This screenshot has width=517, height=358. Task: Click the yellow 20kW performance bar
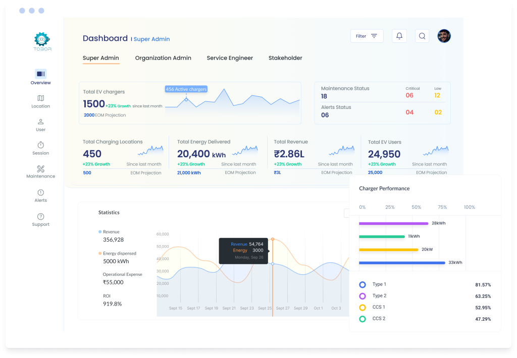tap(388, 250)
